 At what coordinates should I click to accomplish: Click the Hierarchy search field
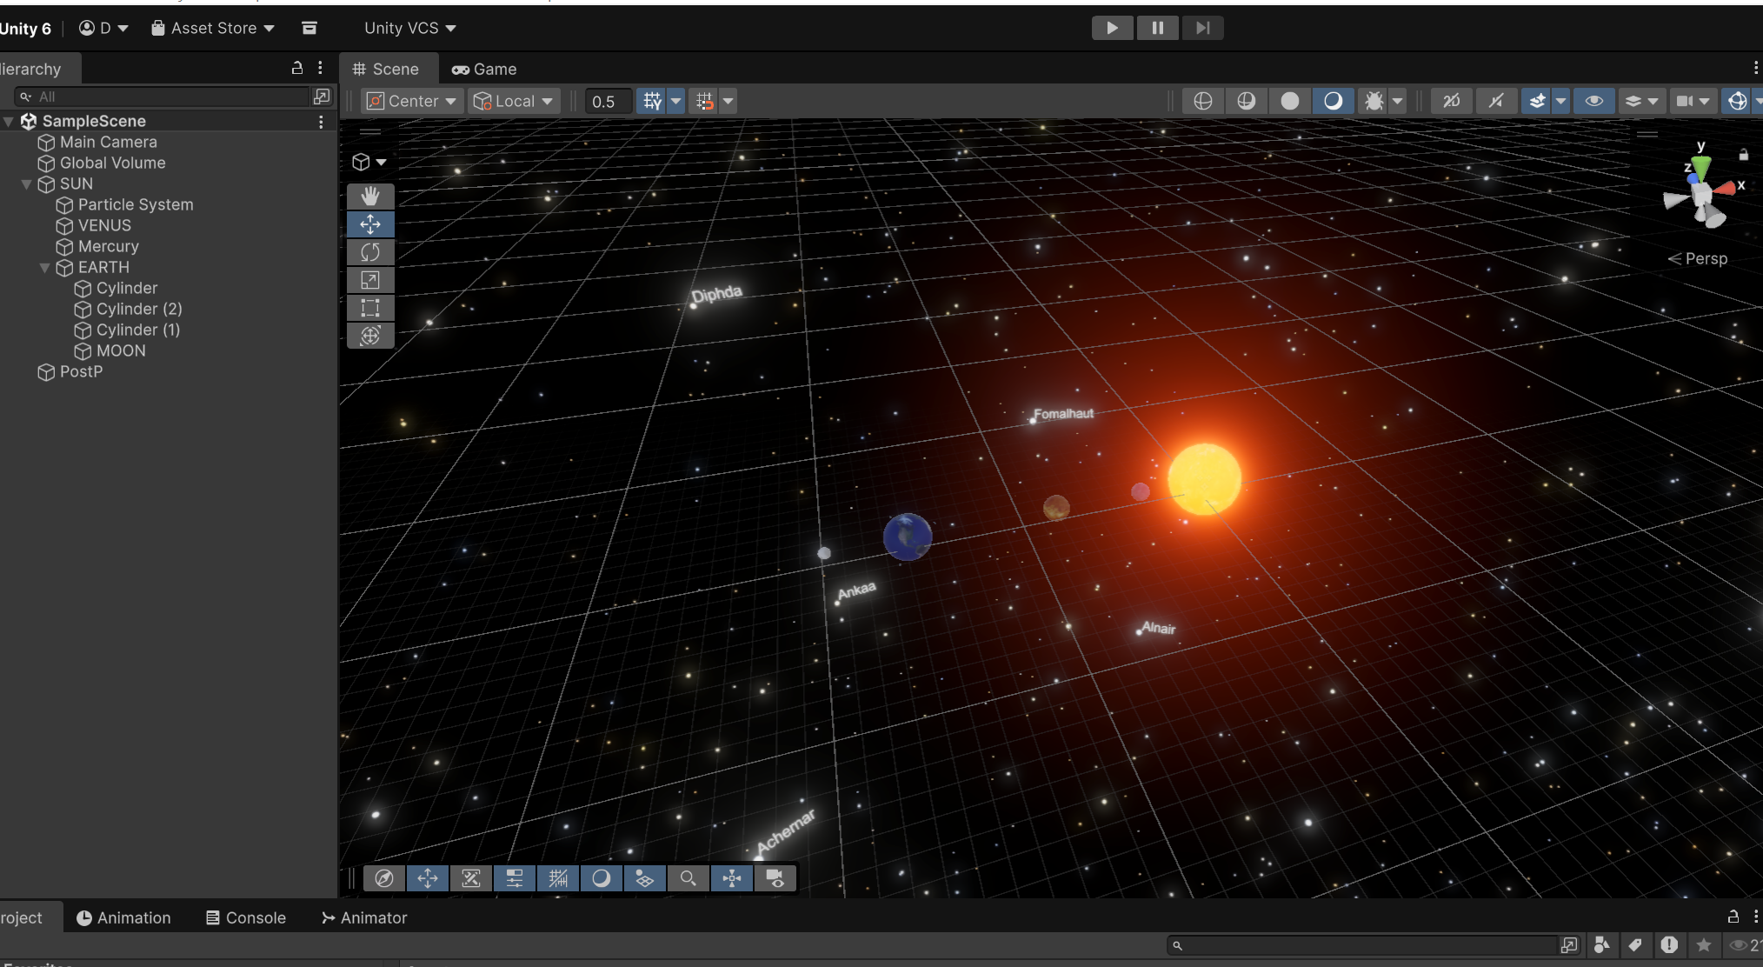[x=170, y=97]
